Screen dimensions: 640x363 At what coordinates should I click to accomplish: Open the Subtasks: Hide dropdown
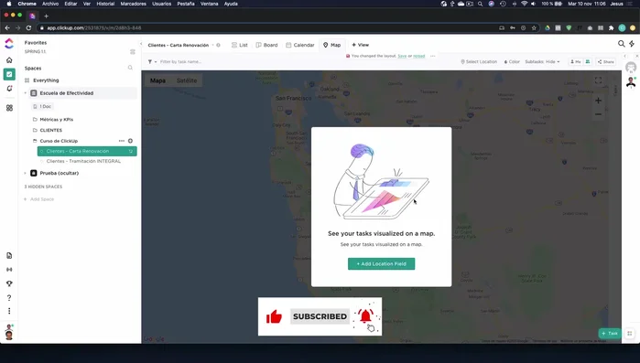click(x=542, y=61)
